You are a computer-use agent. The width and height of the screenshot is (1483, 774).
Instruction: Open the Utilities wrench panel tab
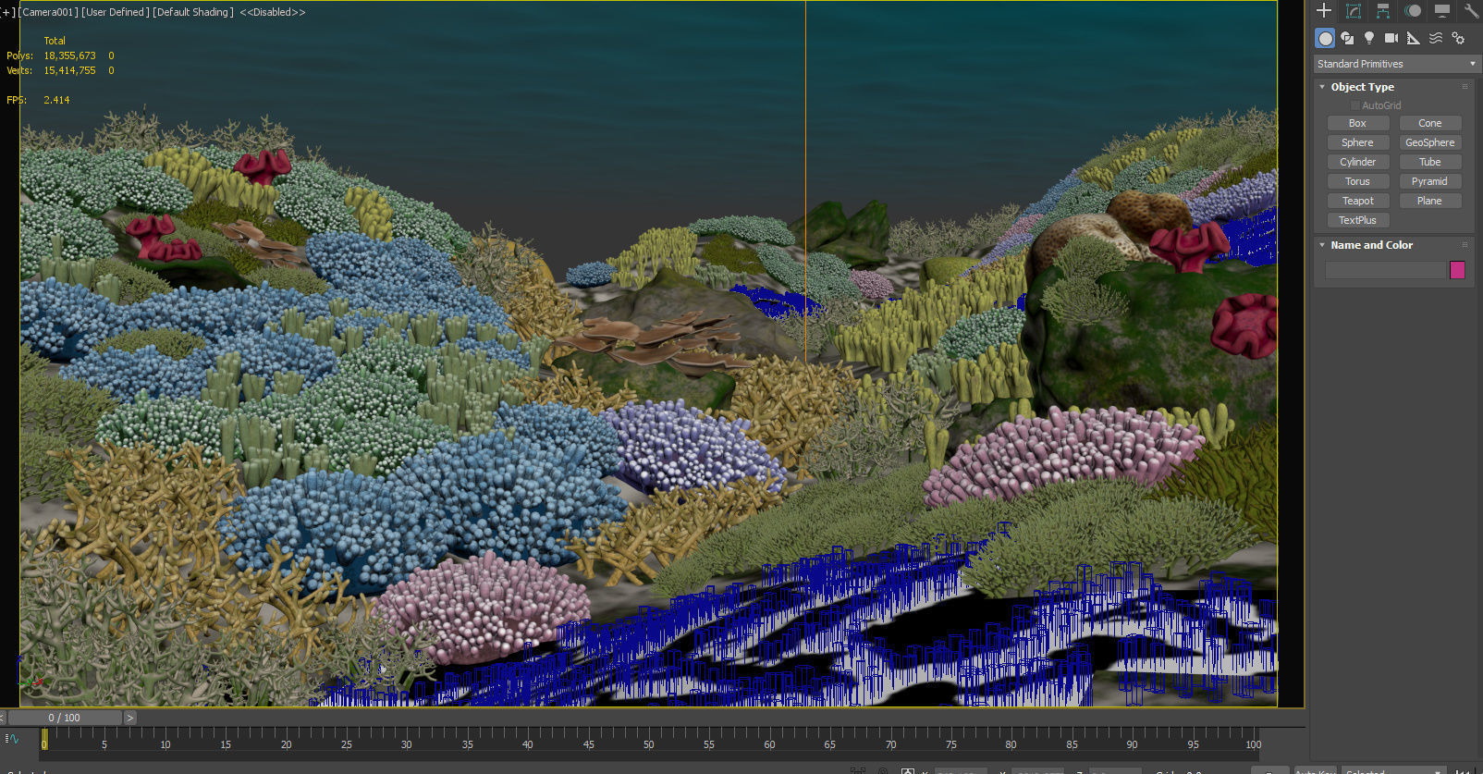[1471, 10]
